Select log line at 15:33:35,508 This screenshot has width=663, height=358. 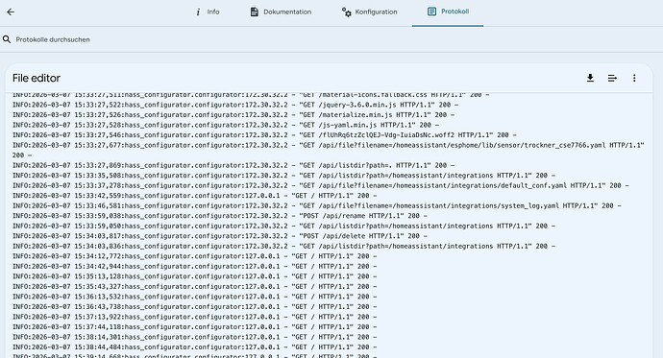pos(283,176)
